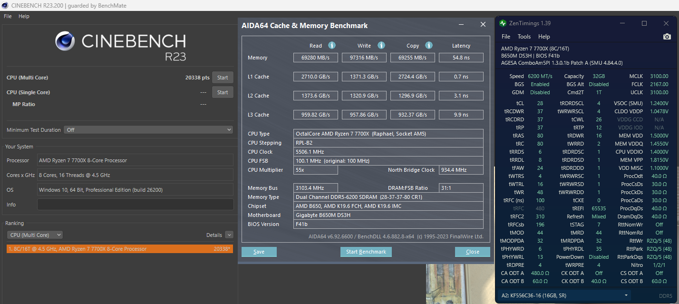Click the empty Info input field
679x304 pixels.
(136, 205)
